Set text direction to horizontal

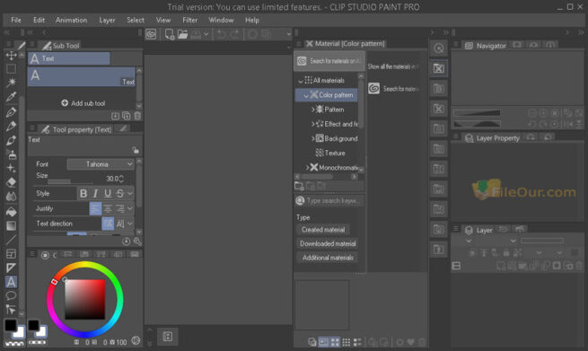[x=108, y=224]
